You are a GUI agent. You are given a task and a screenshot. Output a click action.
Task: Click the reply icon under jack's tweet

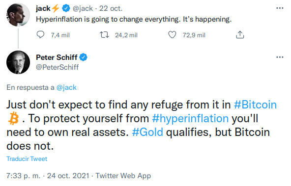(40, 35)
